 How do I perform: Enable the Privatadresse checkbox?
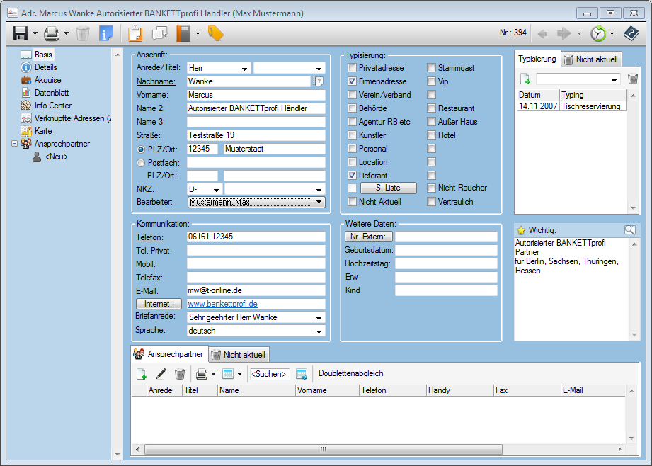(x=353, y=68)
